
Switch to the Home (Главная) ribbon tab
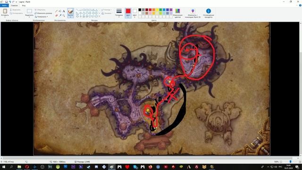point(14,6)
